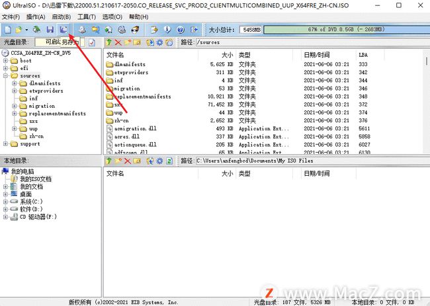Viewport: 430px width, 306px height.
Task: Sort disc files by 文件名 column header
Action: coord(151,55)
